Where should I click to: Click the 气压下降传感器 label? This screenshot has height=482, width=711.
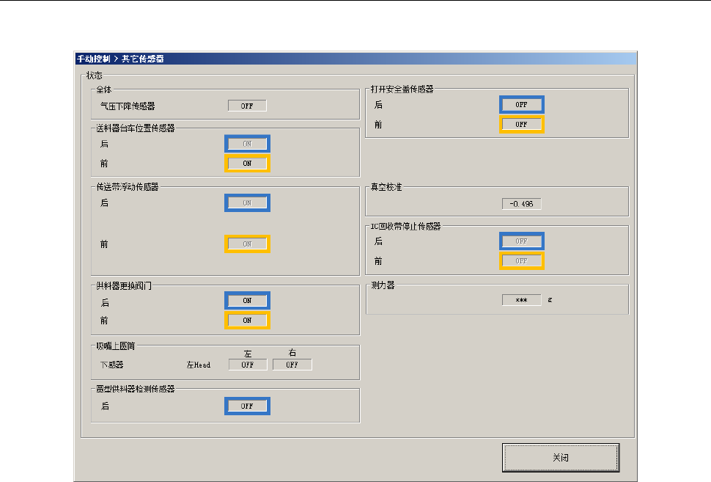tap(128, 106)
